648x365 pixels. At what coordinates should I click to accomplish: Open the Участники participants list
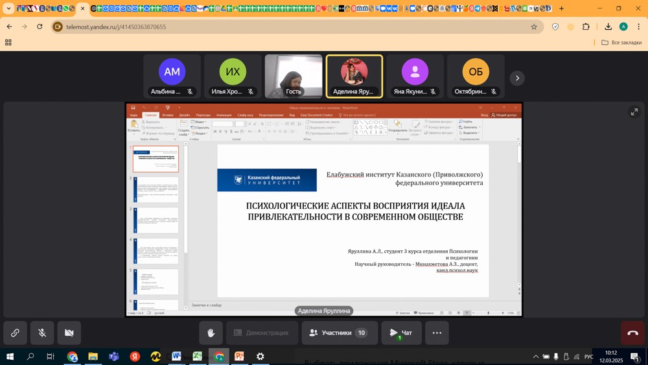339,333
